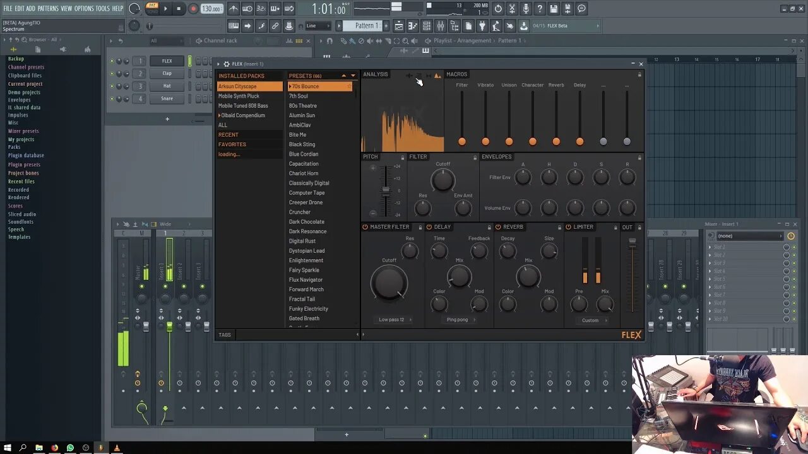Toggle the Hat channel mute LED
The width and height of the screenshot is (808, 454).
[112, 86]
